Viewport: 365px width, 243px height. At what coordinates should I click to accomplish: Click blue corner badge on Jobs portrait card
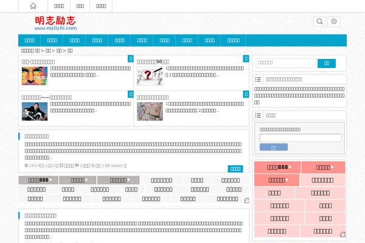(x=131, y=58)
